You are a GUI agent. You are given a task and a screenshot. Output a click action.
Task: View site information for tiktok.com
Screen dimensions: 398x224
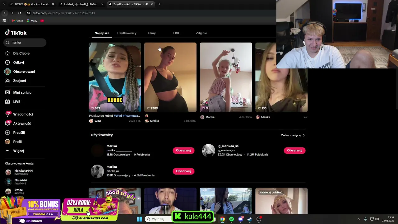click(x=29, y=13)
